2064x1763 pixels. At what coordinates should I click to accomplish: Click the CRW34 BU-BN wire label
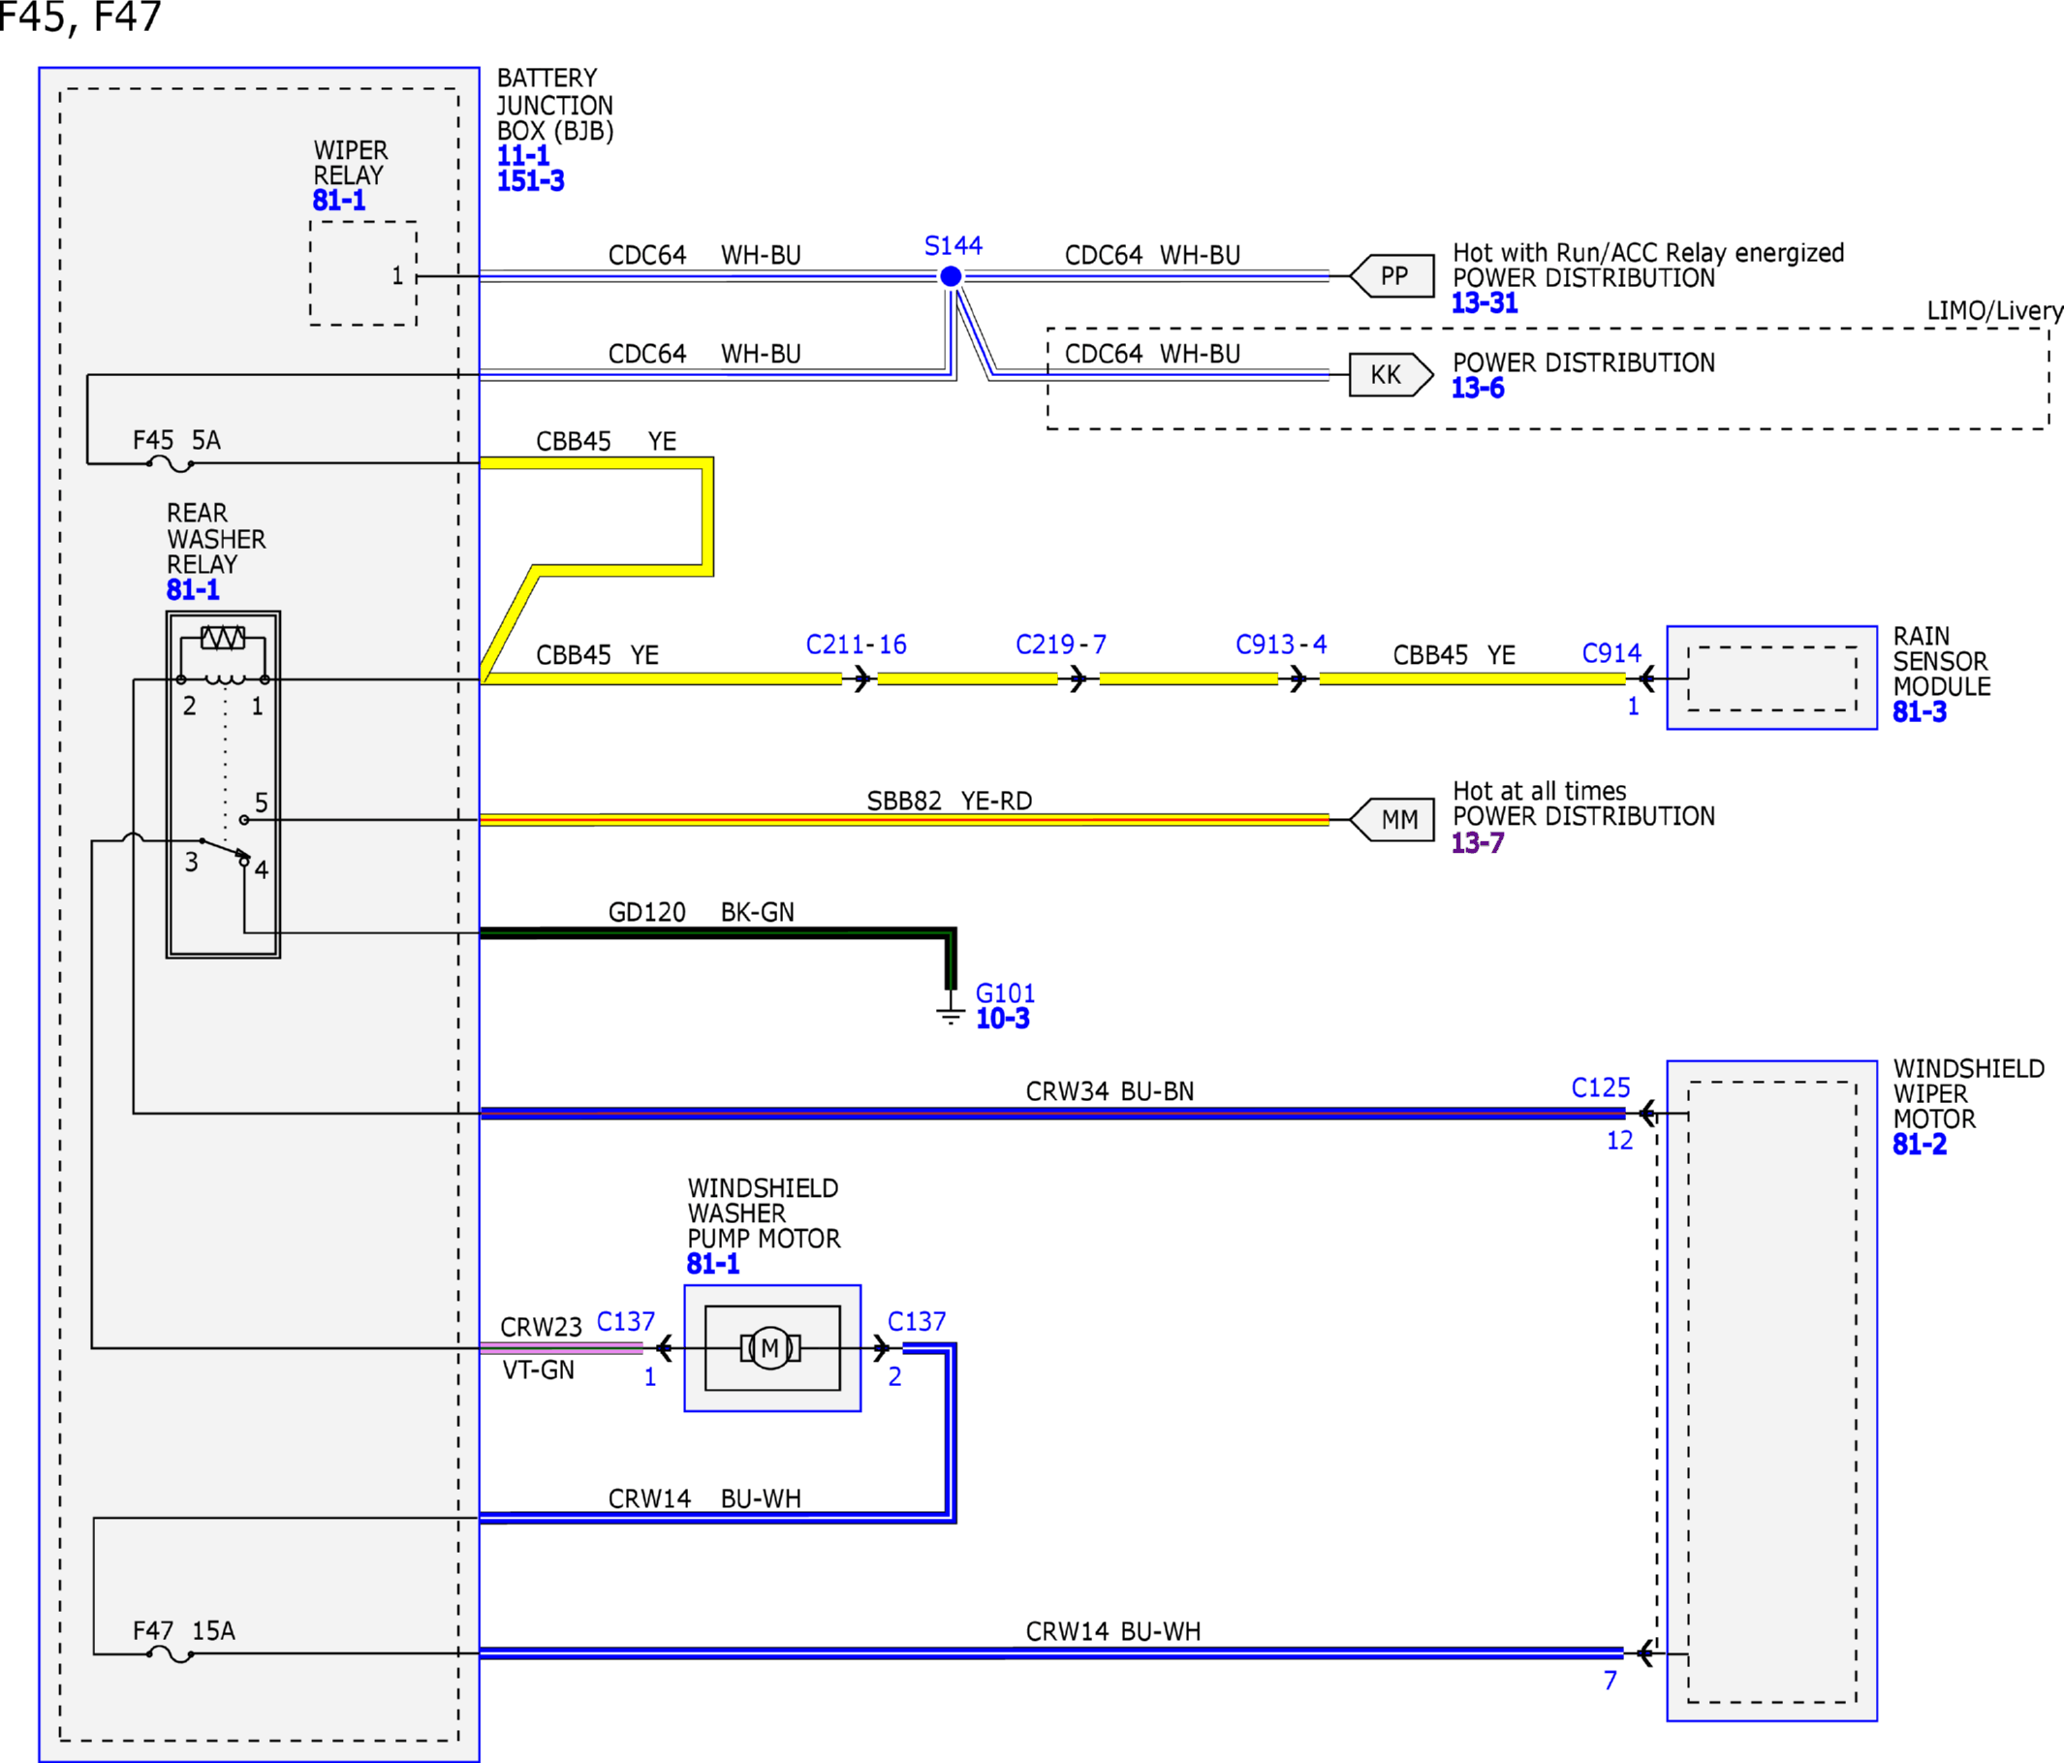[x=1110, y=1092]
